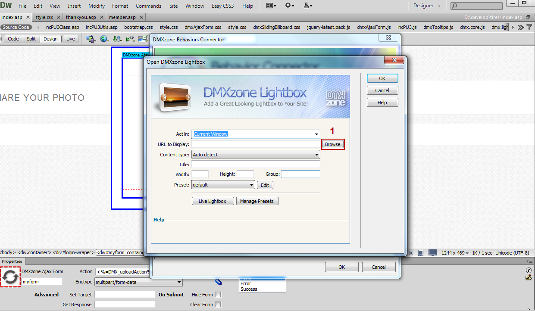Open the Properties panel options menu icon

click(529, 261)
